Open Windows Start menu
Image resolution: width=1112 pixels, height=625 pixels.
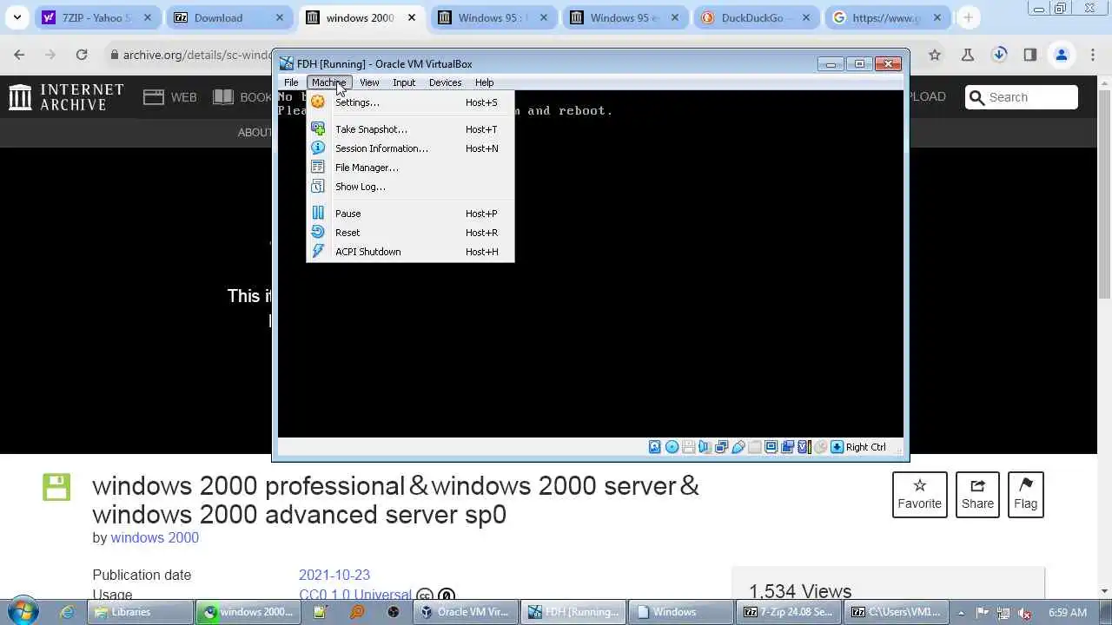23,611
